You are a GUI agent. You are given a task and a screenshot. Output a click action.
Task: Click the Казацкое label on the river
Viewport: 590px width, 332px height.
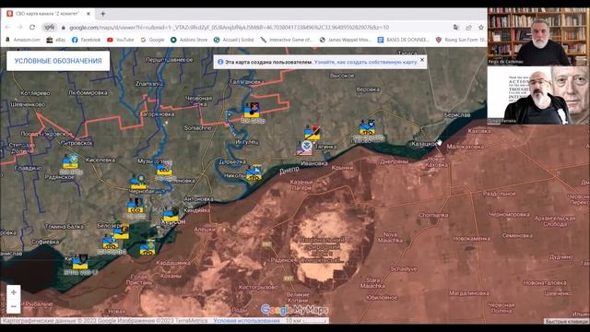pyautogui.click(x=424, y=144)
